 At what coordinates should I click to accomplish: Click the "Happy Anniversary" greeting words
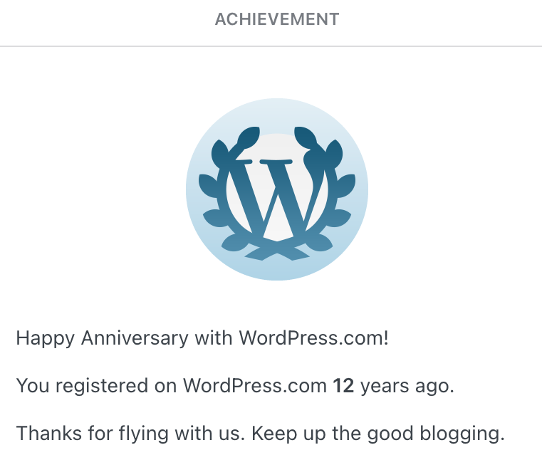[100, 337]
